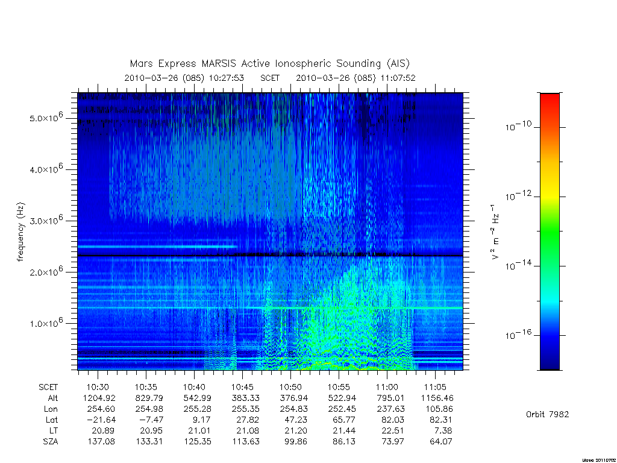617x463 pixels.
Task: Click latitude value 9.17
Action: coord(202,420)
